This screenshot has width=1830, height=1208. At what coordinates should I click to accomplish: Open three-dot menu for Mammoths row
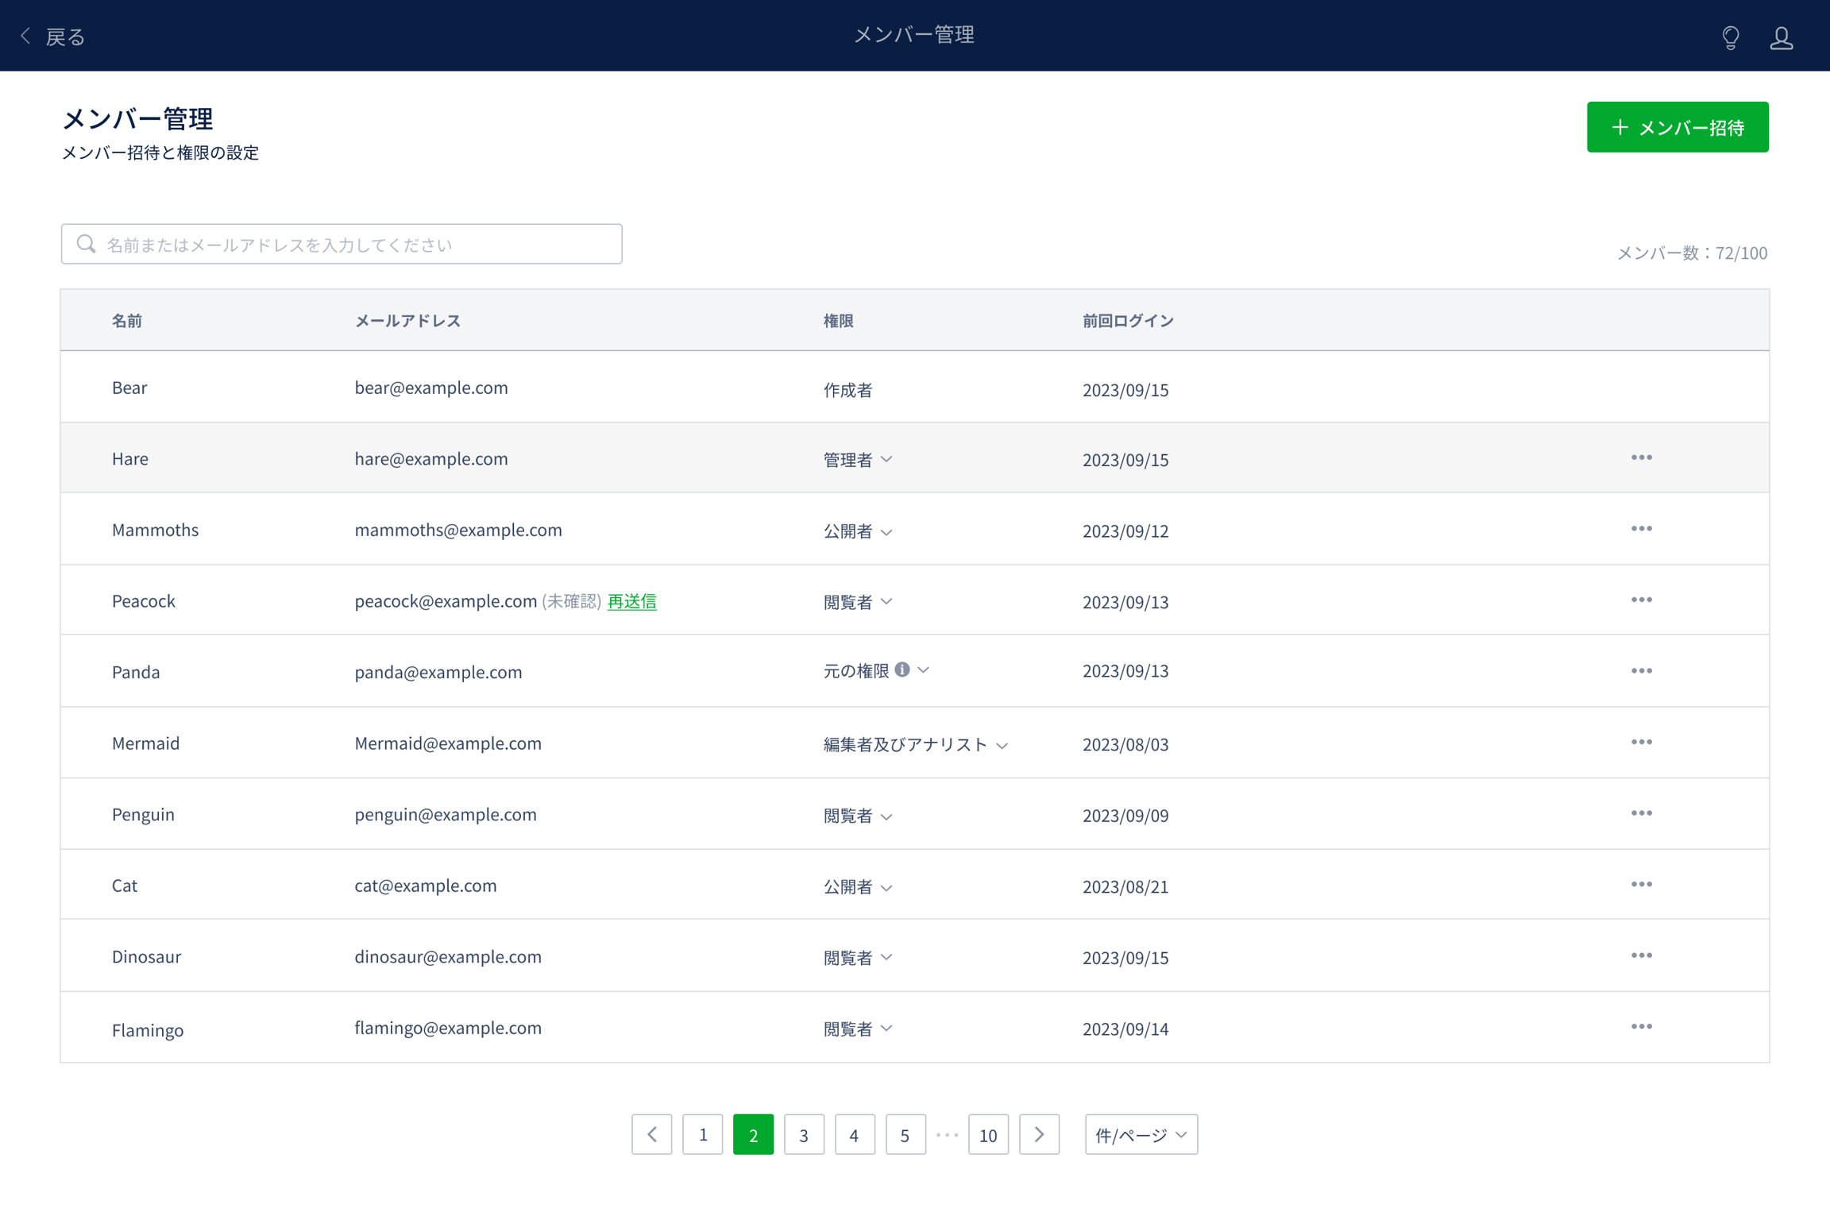tap(1641, 529)
